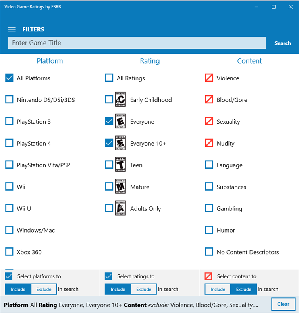
Task: Check the Language content checkbox
Action: point(209,165)
